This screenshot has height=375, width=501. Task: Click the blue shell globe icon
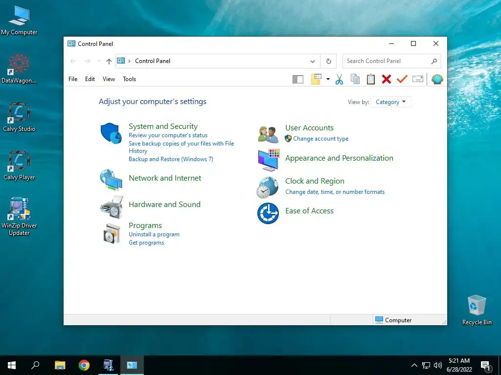[x=437, y=79]
